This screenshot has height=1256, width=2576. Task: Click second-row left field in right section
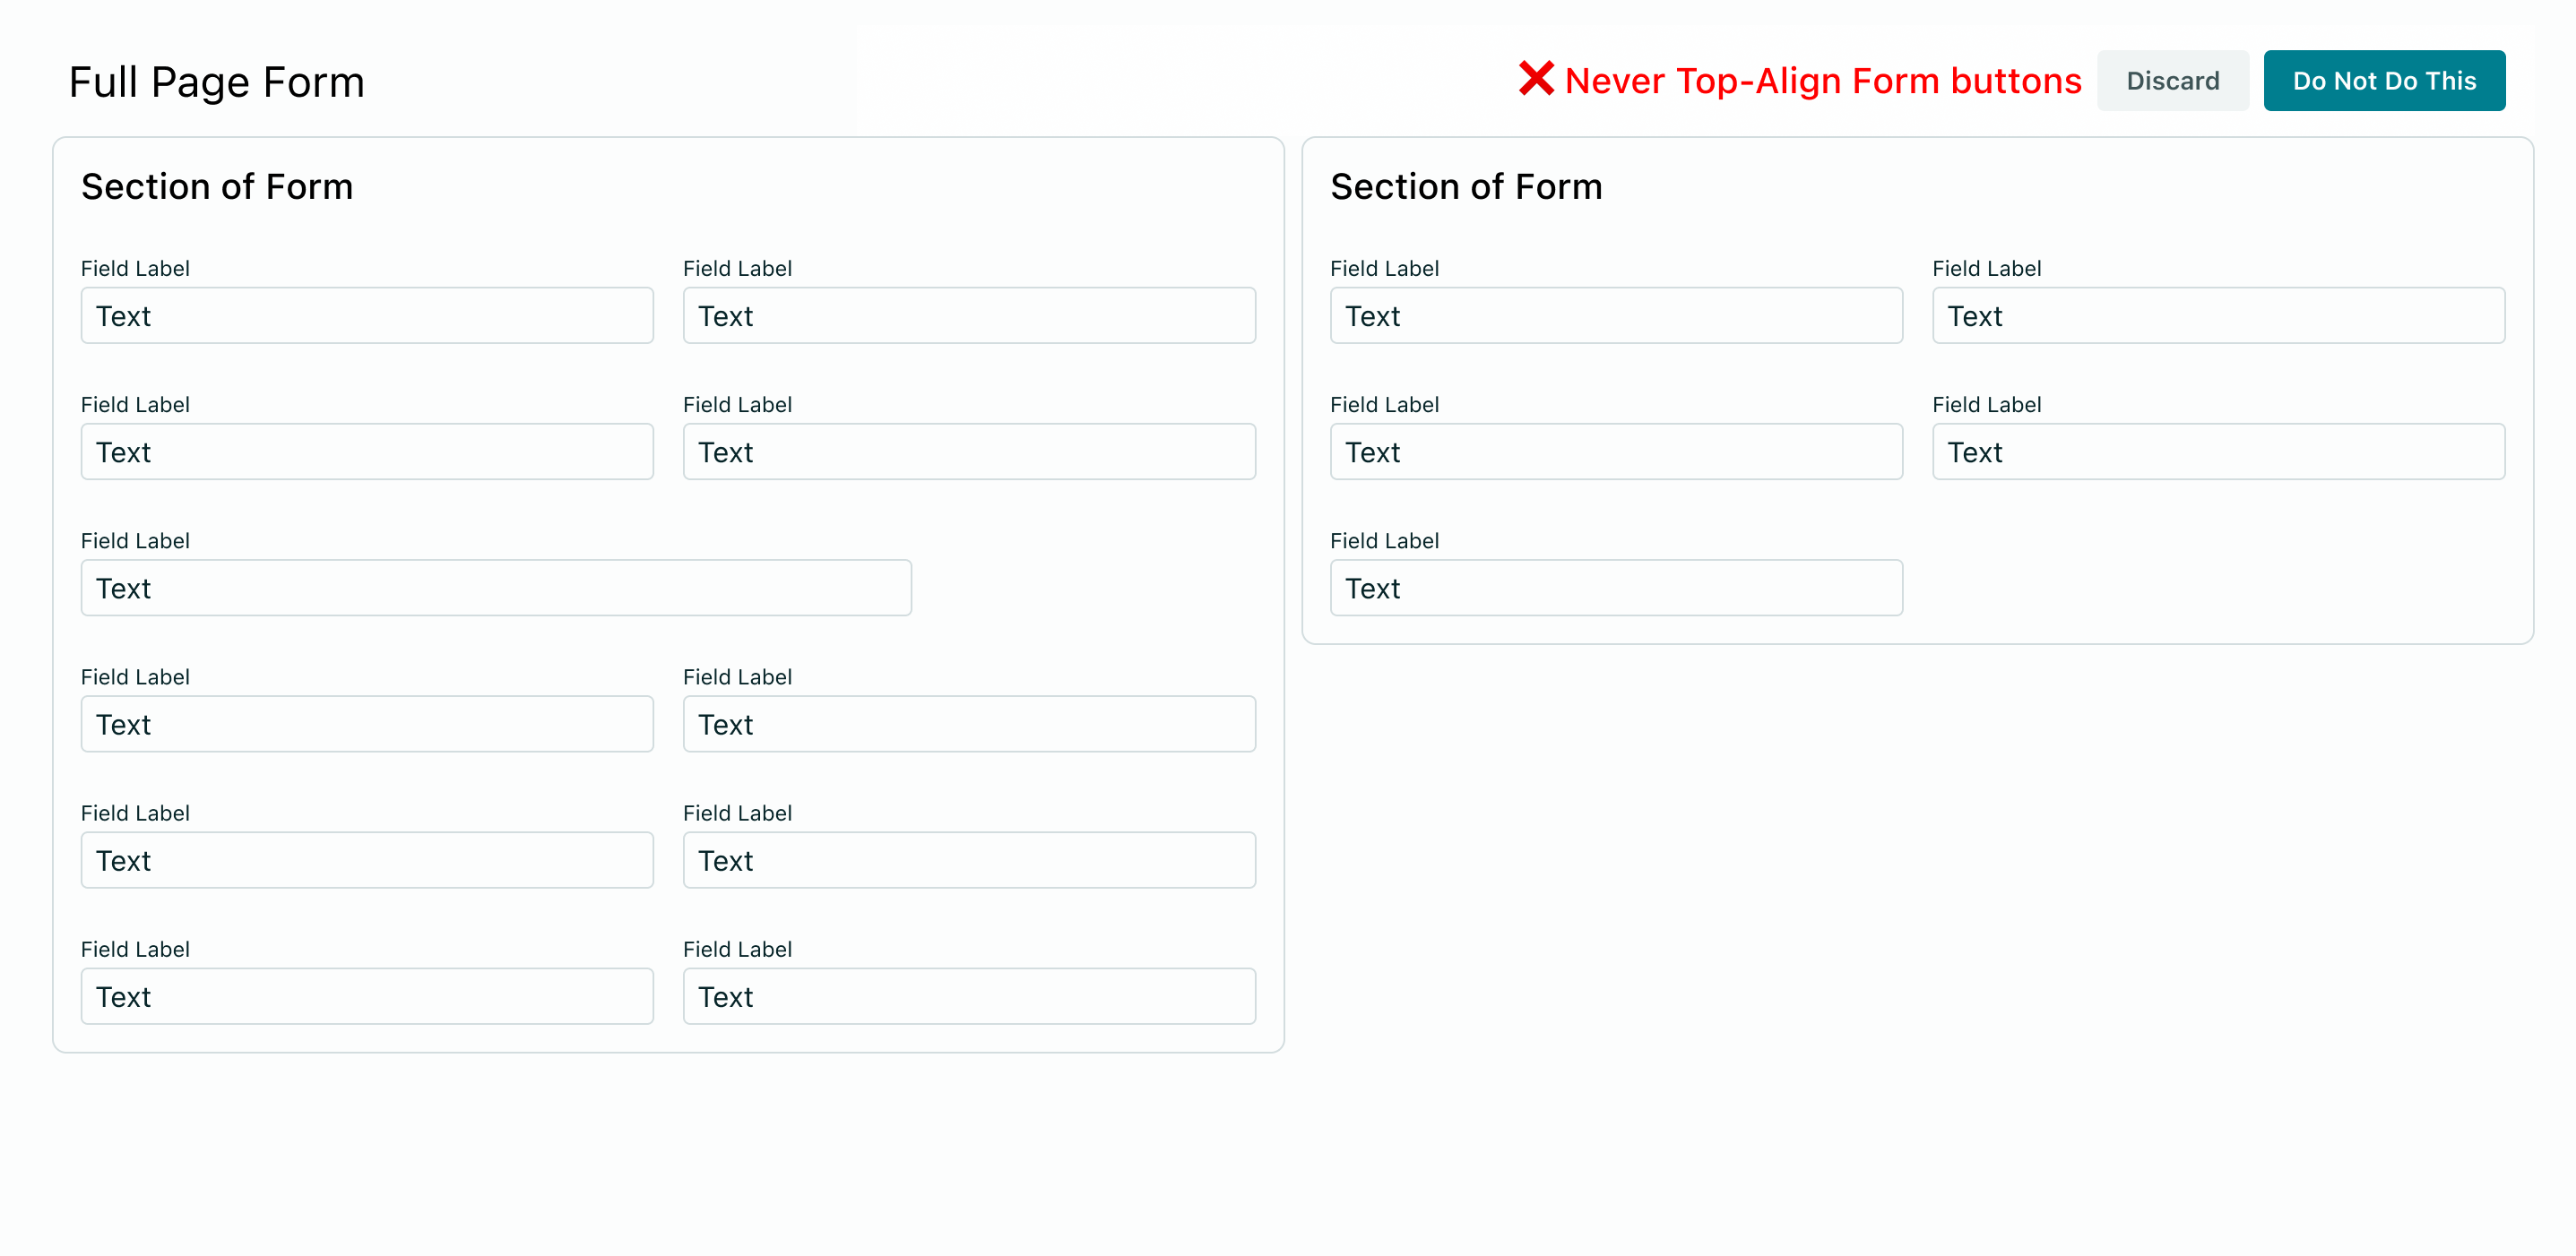[x=1616, y=452]
